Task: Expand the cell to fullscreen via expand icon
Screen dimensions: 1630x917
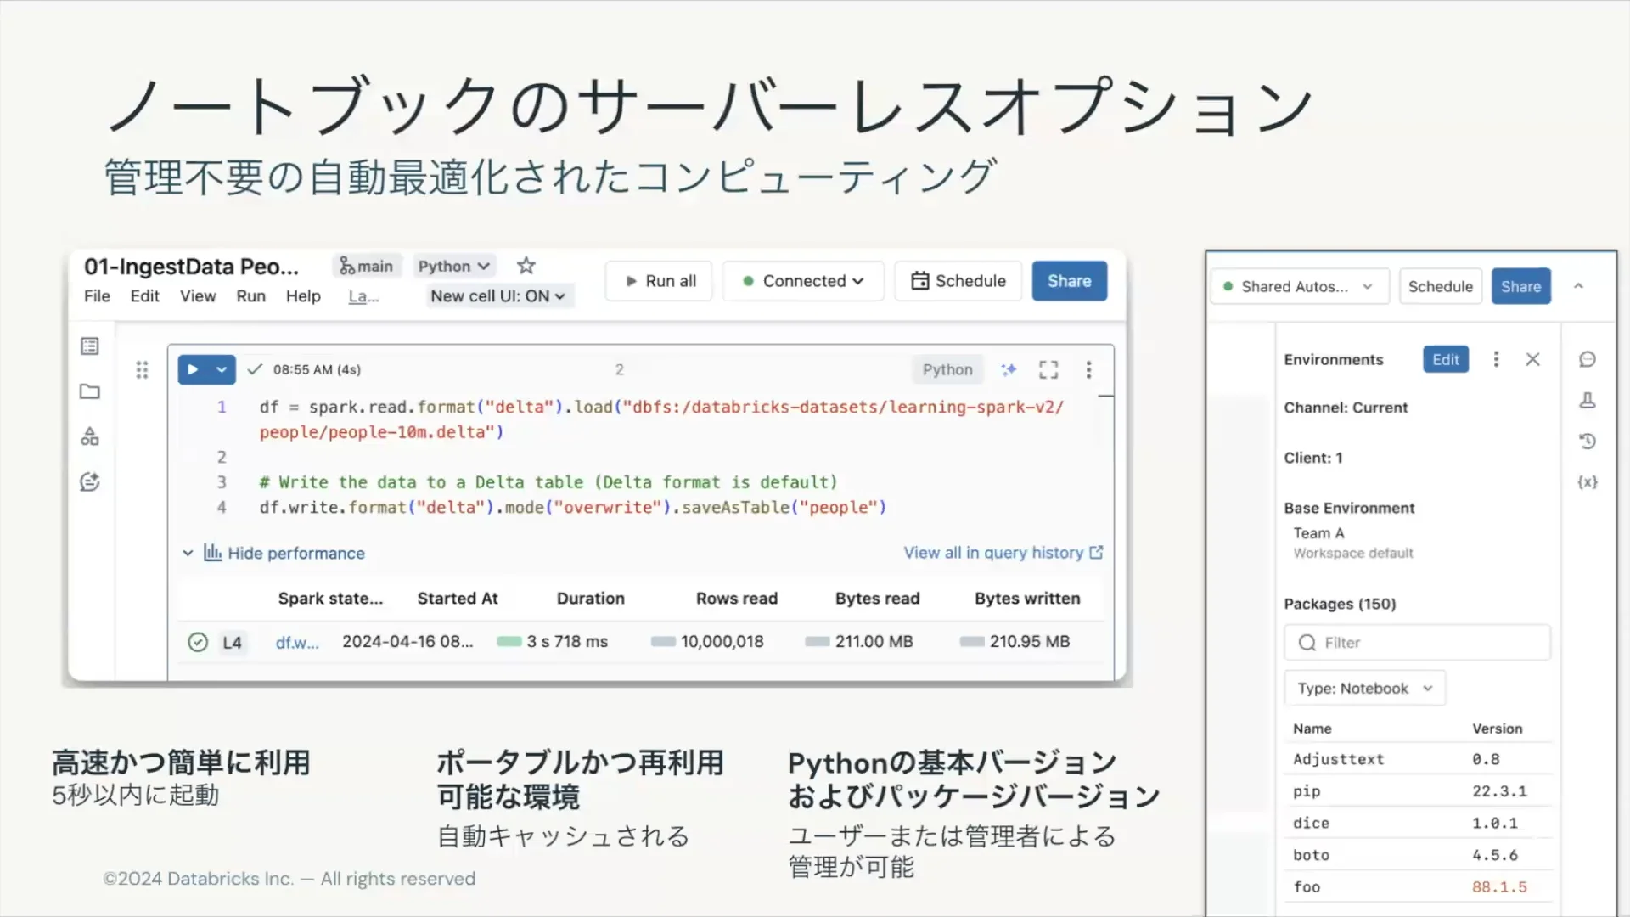Action: coord(1048,369)
